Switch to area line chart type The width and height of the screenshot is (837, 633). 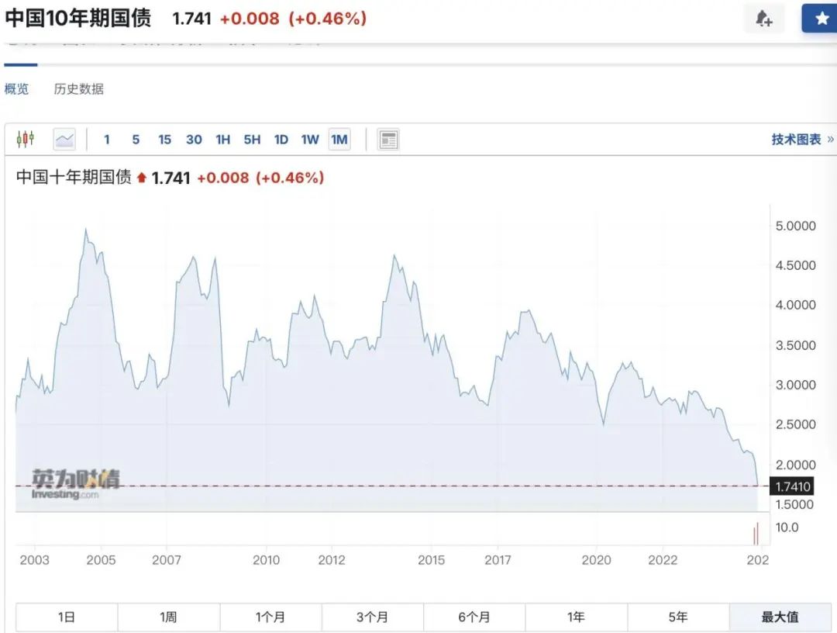[64, 140]
